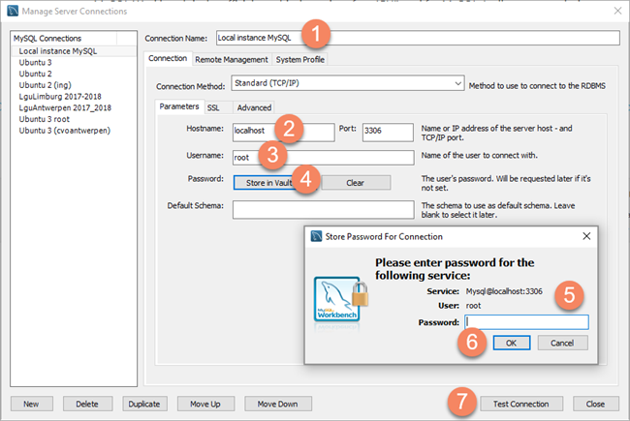Click the Port field showing 3306
Viewport: 630px width, 421px height.
[388, 132]
